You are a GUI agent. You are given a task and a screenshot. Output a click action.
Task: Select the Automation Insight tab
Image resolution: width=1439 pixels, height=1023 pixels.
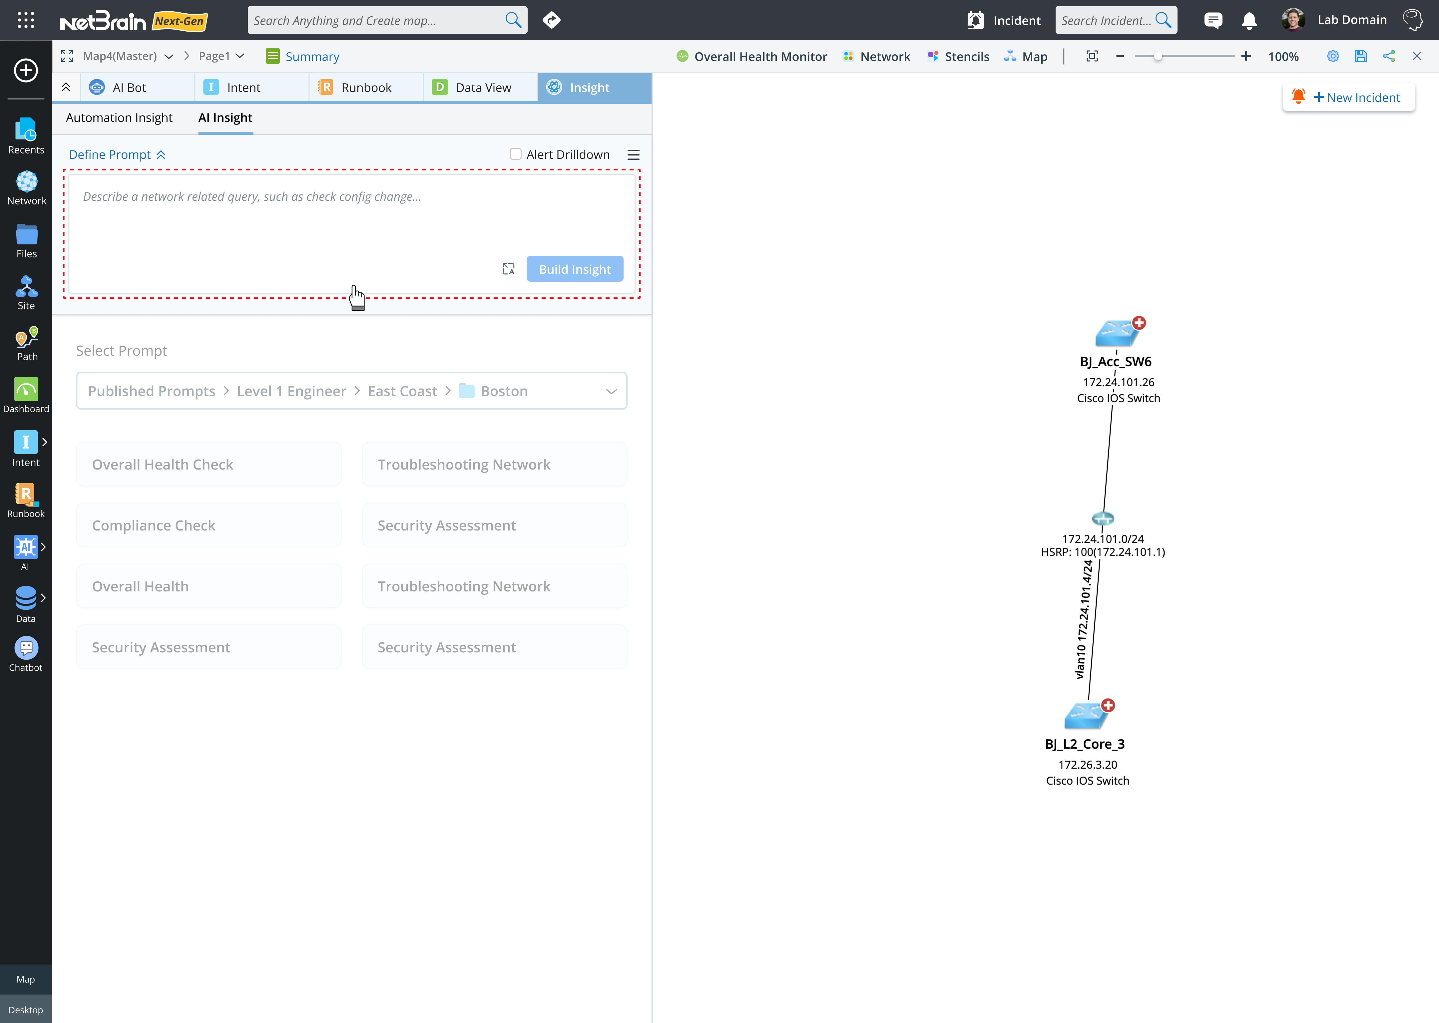coord(119,118)
